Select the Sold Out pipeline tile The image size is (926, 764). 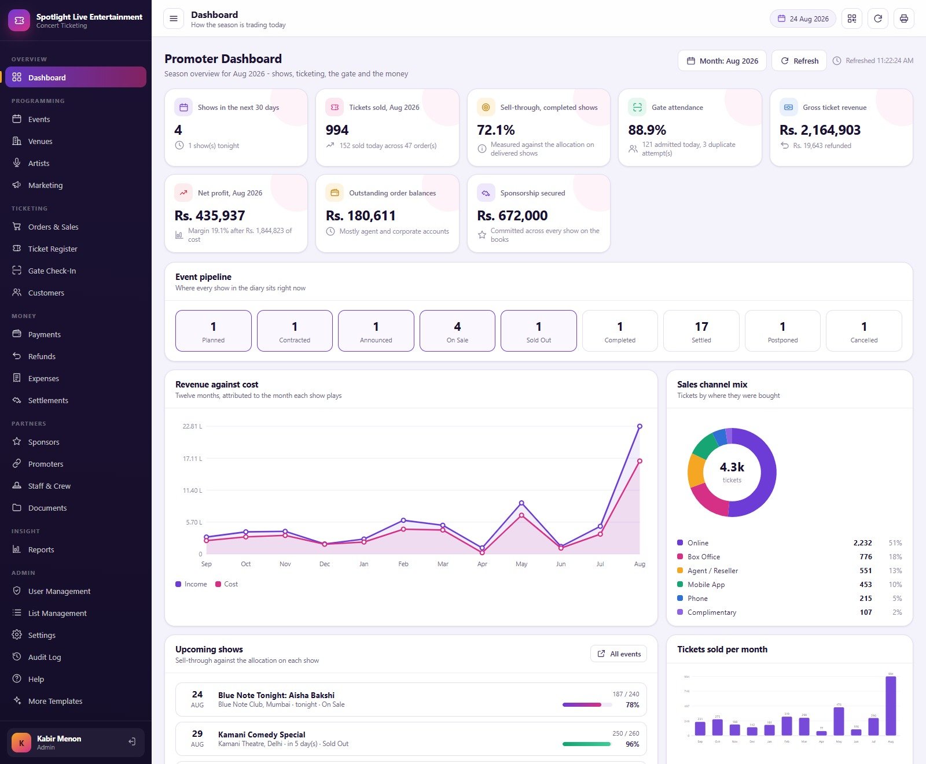[539, 331]
